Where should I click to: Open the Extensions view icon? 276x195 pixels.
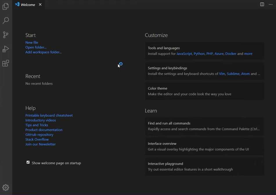click(6, 63)
